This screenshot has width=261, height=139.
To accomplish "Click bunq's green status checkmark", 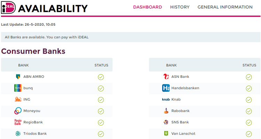I will click(x=101, y=89).
